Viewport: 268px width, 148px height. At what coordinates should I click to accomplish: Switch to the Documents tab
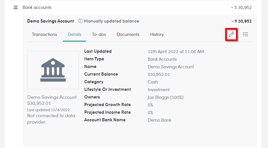(x=128, y=34)
